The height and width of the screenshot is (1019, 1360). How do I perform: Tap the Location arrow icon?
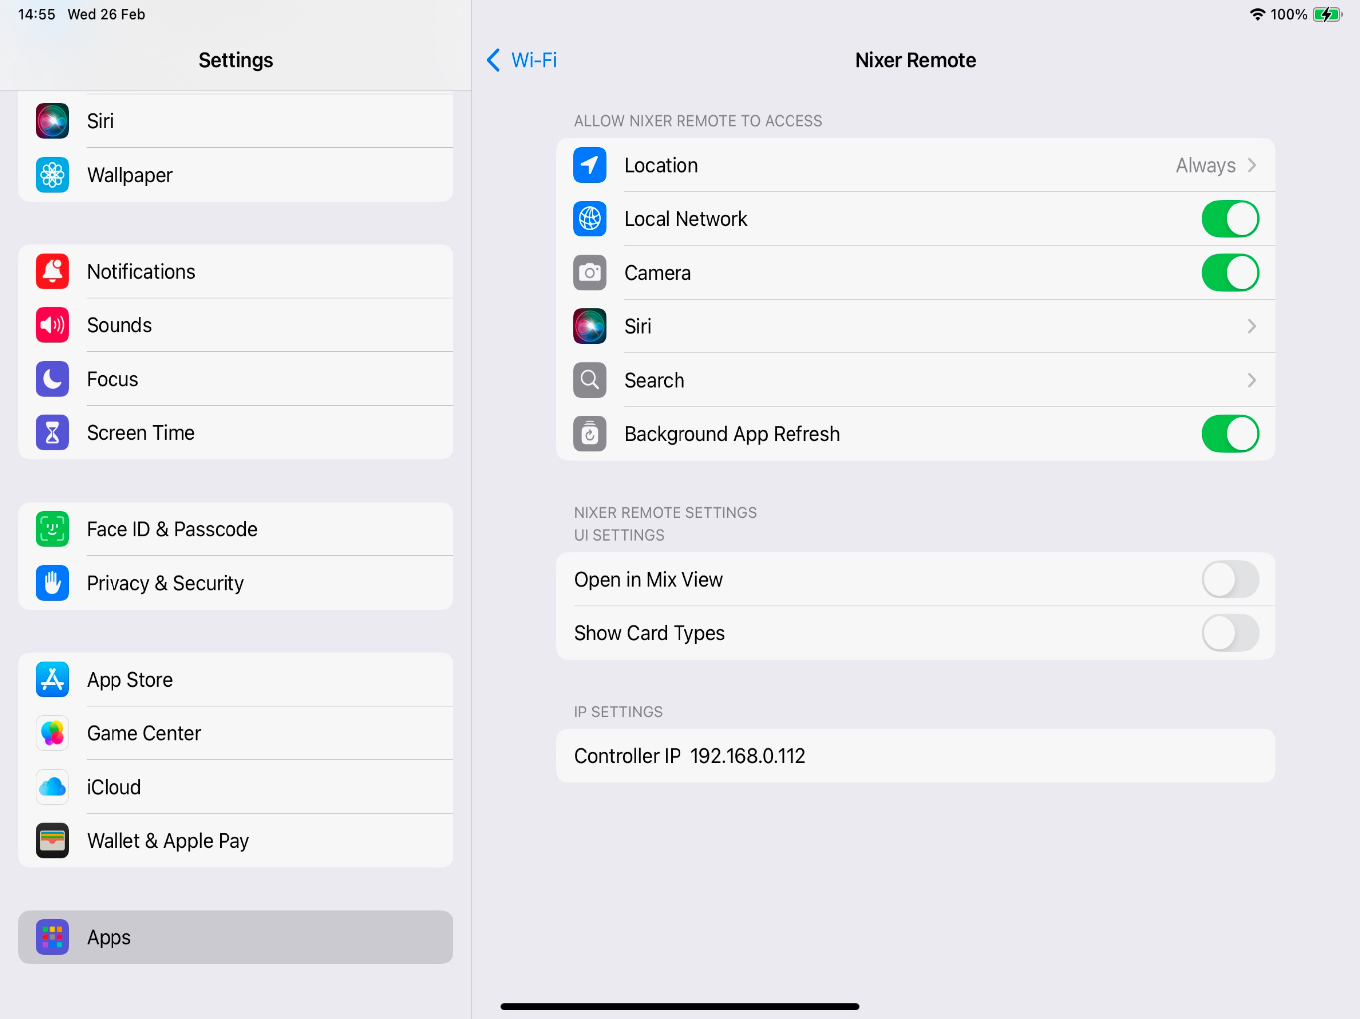[x=589, y=165]
